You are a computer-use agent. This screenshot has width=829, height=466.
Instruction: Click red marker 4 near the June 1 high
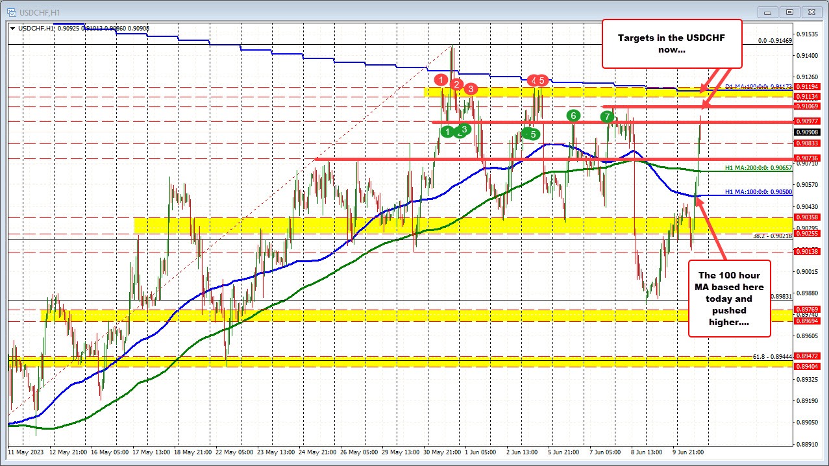pyautogui.click(x=532, y=80)
